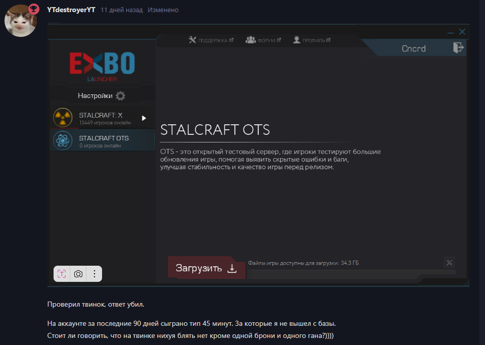Open YTdestroyerYT's cat avatar

(20, 21)
